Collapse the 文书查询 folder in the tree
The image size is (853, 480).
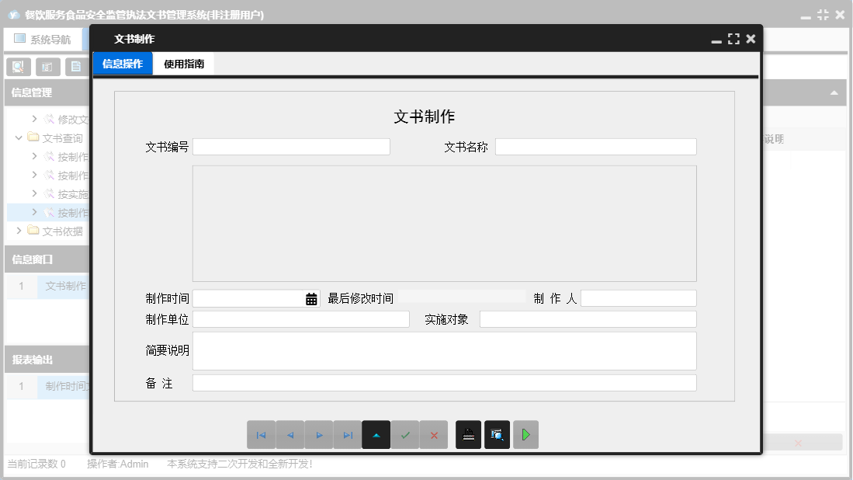(x=19, y=137)
